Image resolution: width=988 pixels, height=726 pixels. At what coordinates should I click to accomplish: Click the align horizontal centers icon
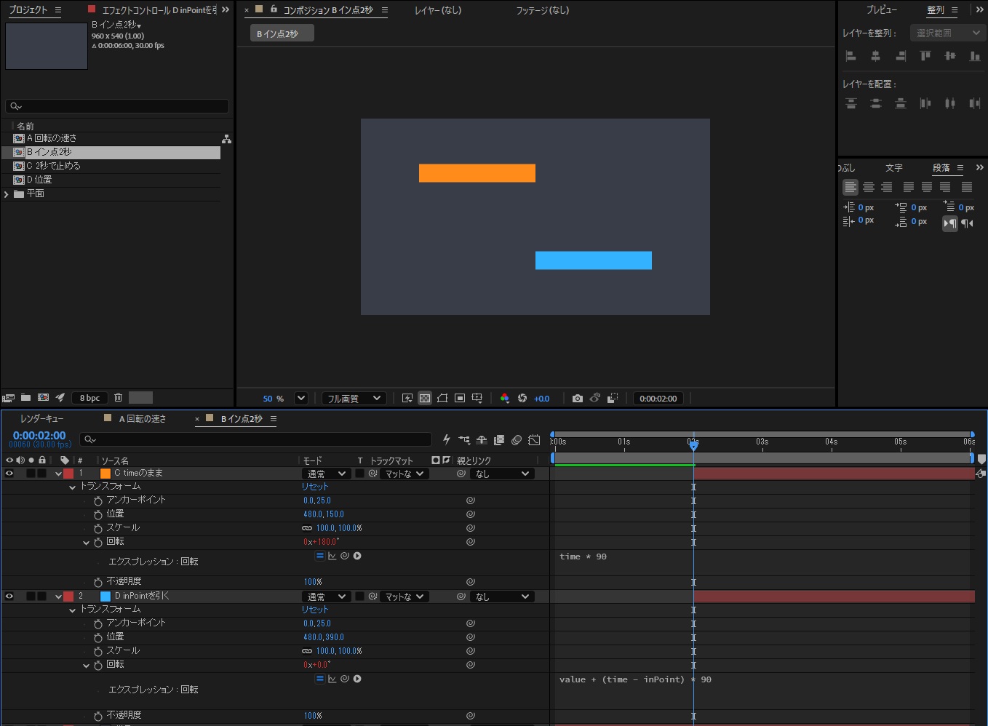(876, 56)
